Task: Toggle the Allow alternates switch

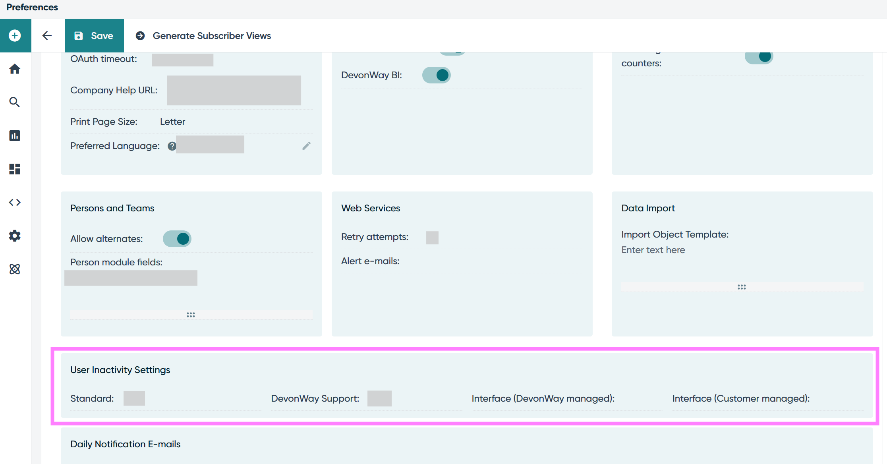Action: pyautogui.click(x=177, y=239)
